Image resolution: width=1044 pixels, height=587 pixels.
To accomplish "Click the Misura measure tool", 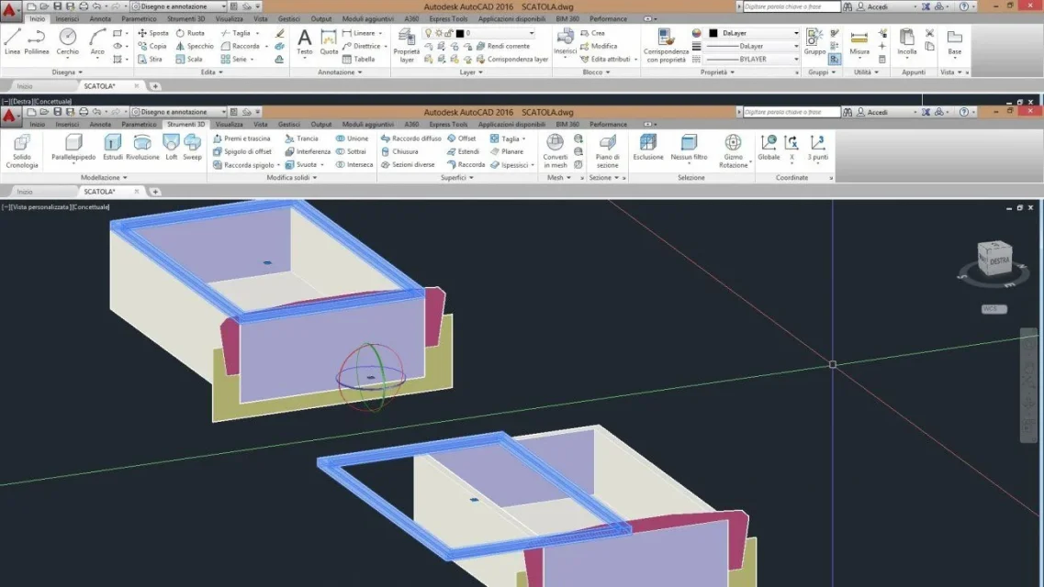I will (x=859, y=41).
